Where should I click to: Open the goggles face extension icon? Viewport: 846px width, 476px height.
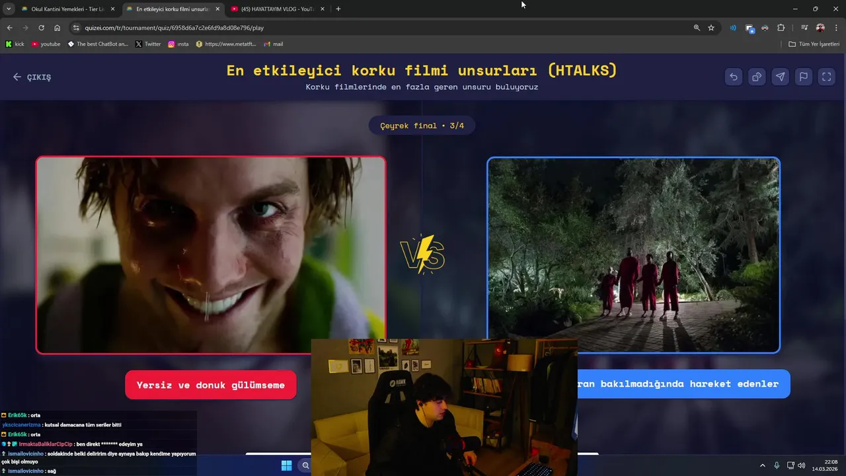pyautogui.click(x=765, y=28)
